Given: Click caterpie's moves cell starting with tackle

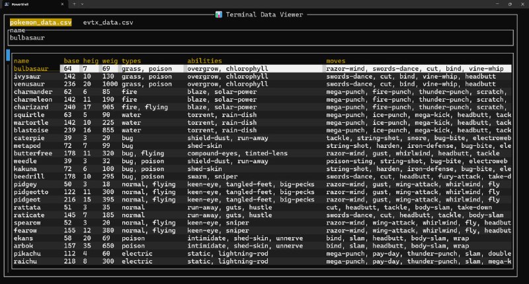Looking at the screenshot, I should (x=419, y=138).
